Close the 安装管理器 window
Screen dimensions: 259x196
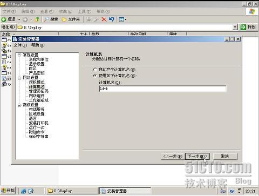pos(238,39)
